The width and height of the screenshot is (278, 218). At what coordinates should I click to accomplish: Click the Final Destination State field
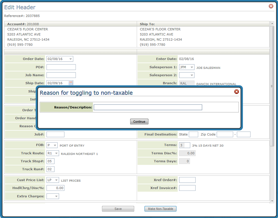coord(193,135)
